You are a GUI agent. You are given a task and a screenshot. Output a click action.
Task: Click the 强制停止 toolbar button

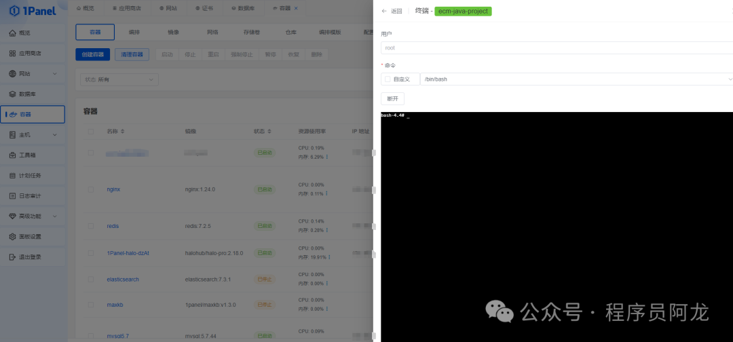click(x=242, y=55)
